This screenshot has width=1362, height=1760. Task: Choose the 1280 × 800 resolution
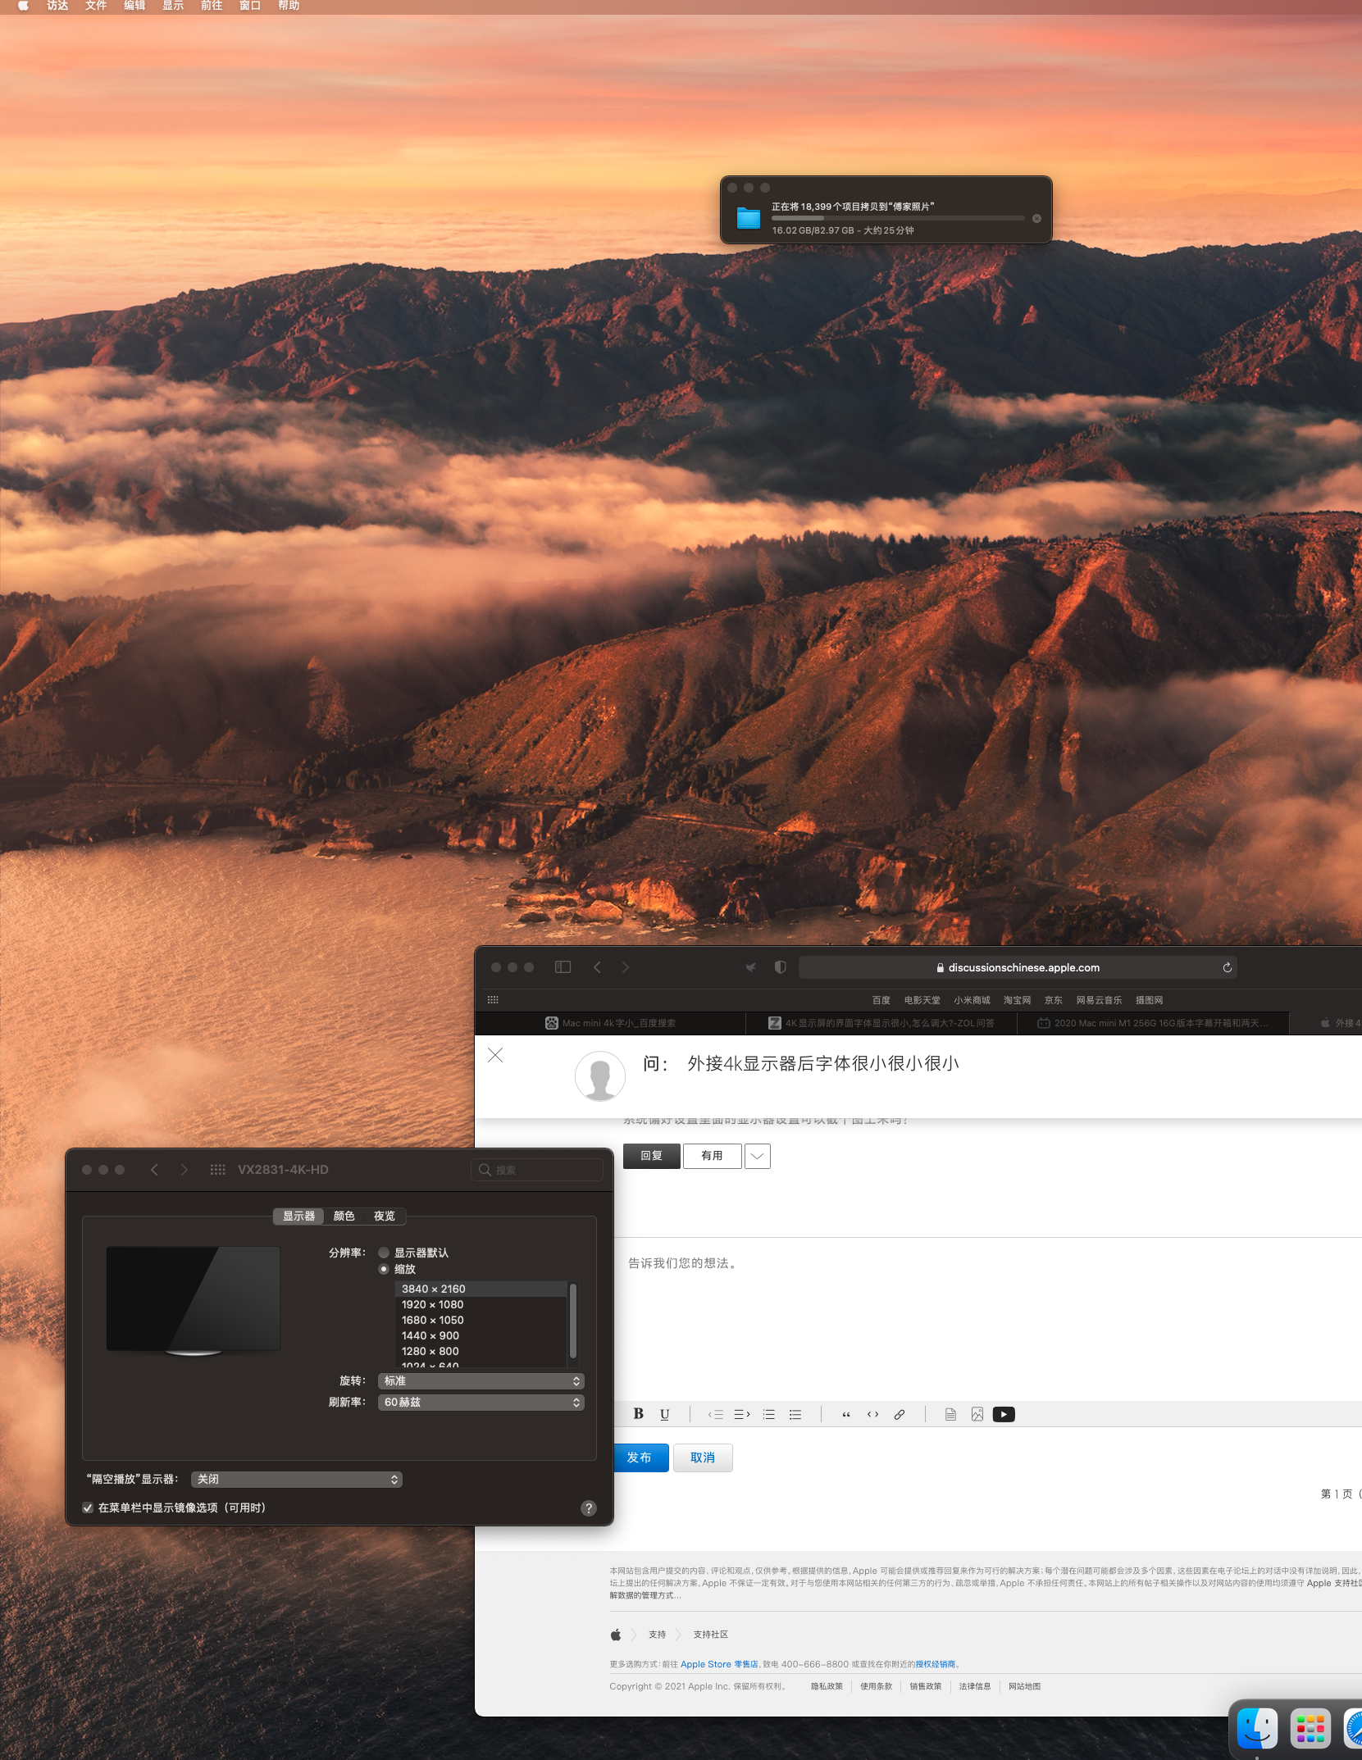click(x=481, y=1352)
